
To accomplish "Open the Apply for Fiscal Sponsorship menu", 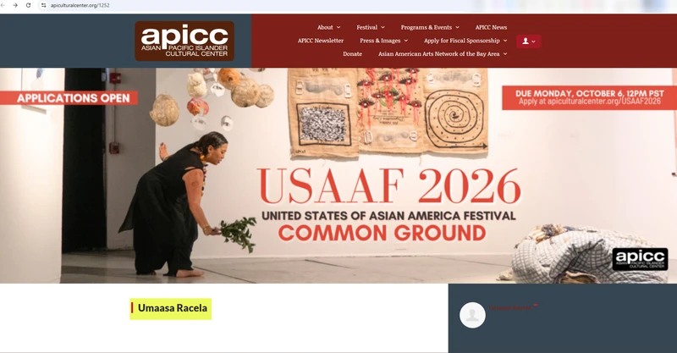I will pyautogui.click(x=465, y=41).
